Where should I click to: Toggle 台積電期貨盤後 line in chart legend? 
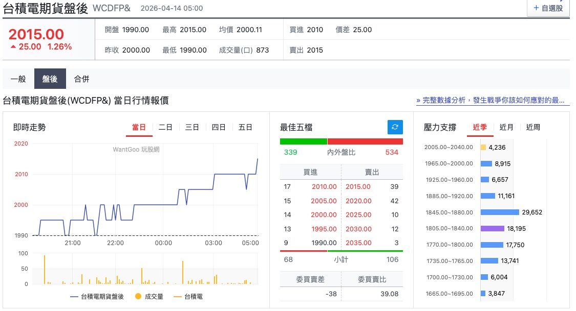click(97, 297)
